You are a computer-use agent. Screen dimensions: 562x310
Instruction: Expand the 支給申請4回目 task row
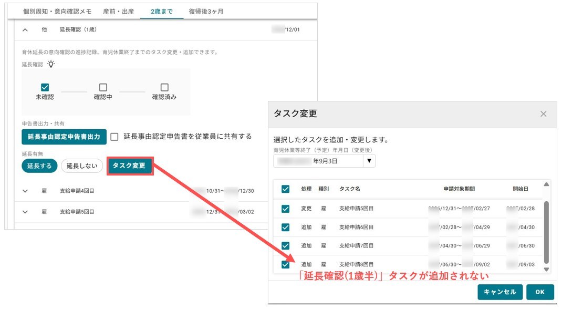25,191
